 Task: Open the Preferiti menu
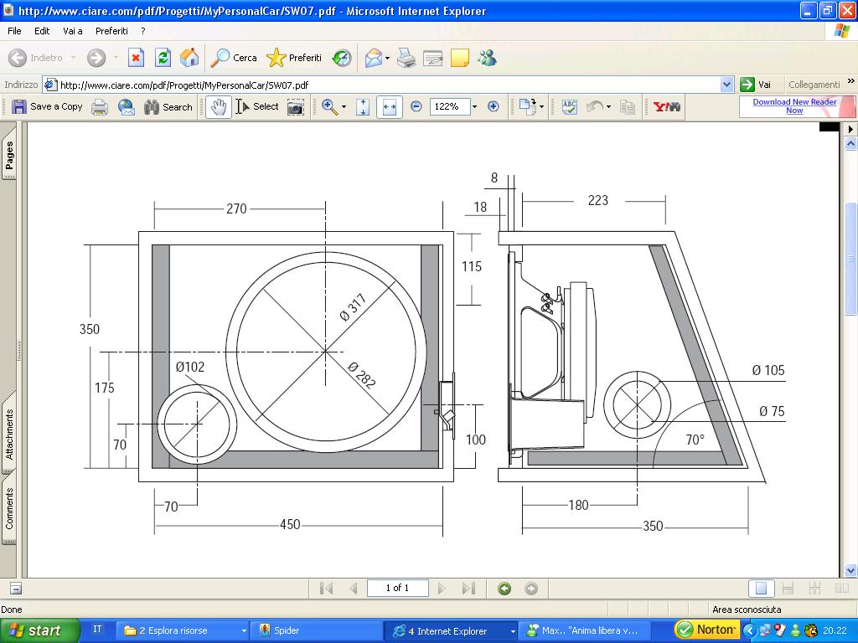point(111,30)
